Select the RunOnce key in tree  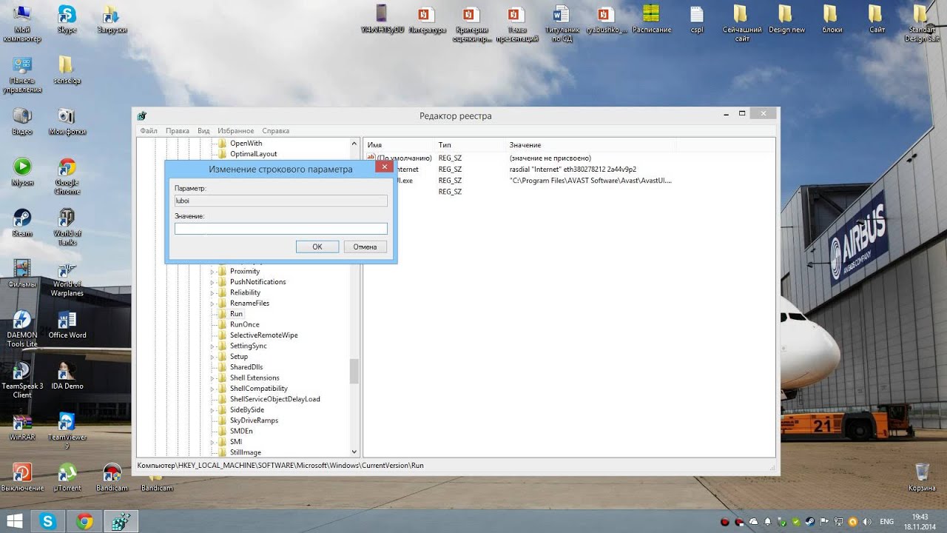tap(244, 324)
